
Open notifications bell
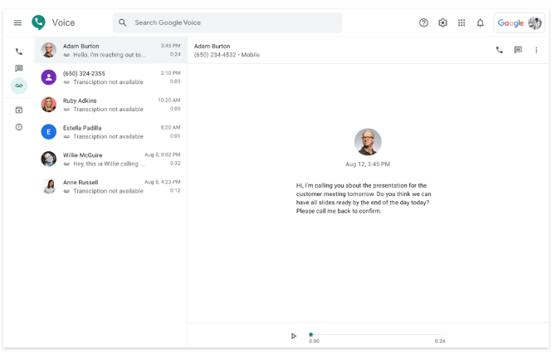point(481,22)
